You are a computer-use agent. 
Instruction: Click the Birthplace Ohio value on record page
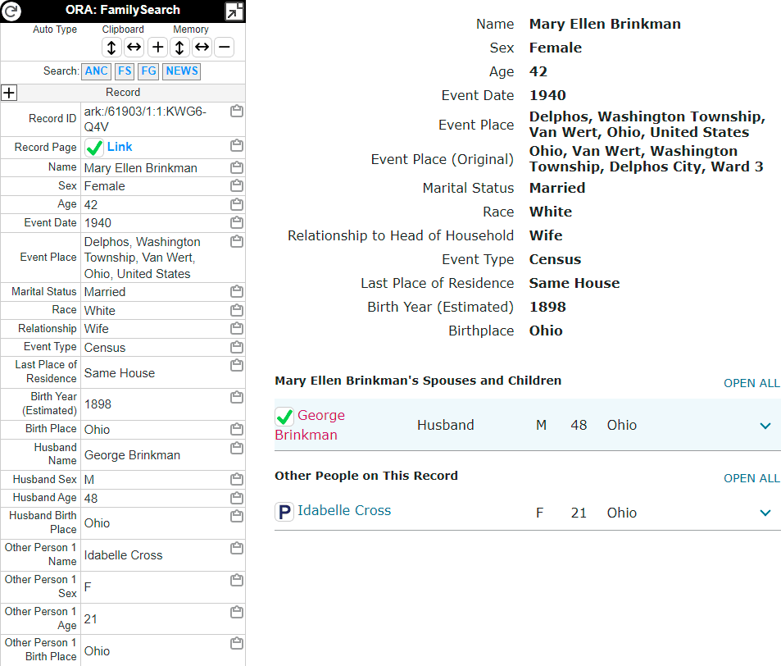546,331
